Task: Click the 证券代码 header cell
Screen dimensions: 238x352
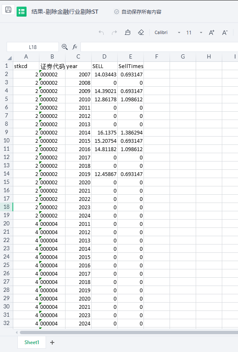Action: point(52,66)
